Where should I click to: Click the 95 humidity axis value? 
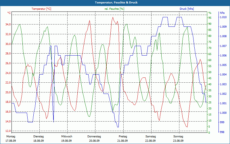pyautogui.click(x=210, y=18)
